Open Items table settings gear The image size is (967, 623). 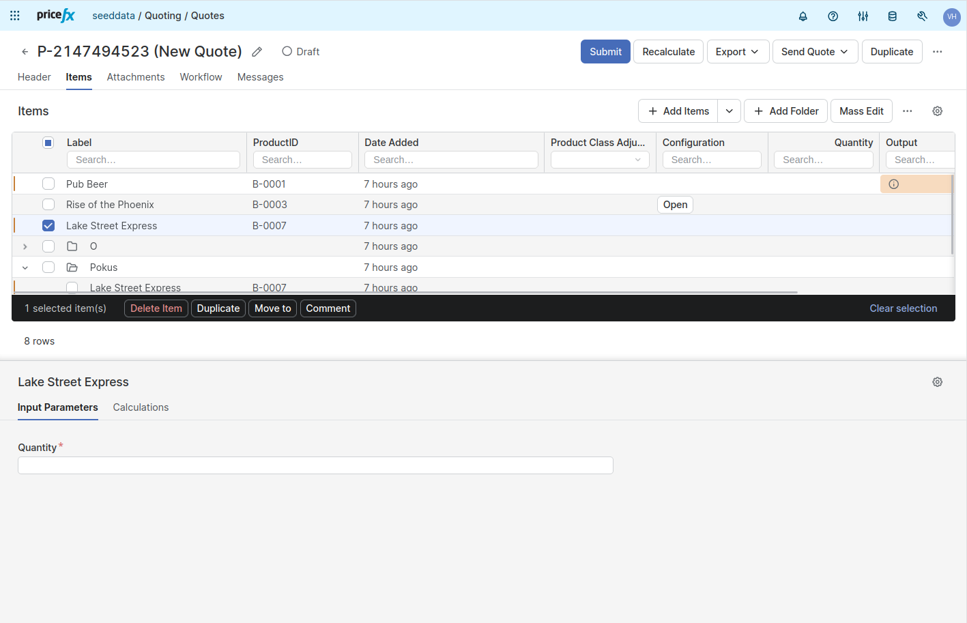(x=937, y=111)
